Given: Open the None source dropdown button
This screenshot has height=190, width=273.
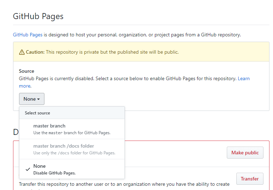Looking at the screenshot, I should 32,99.
